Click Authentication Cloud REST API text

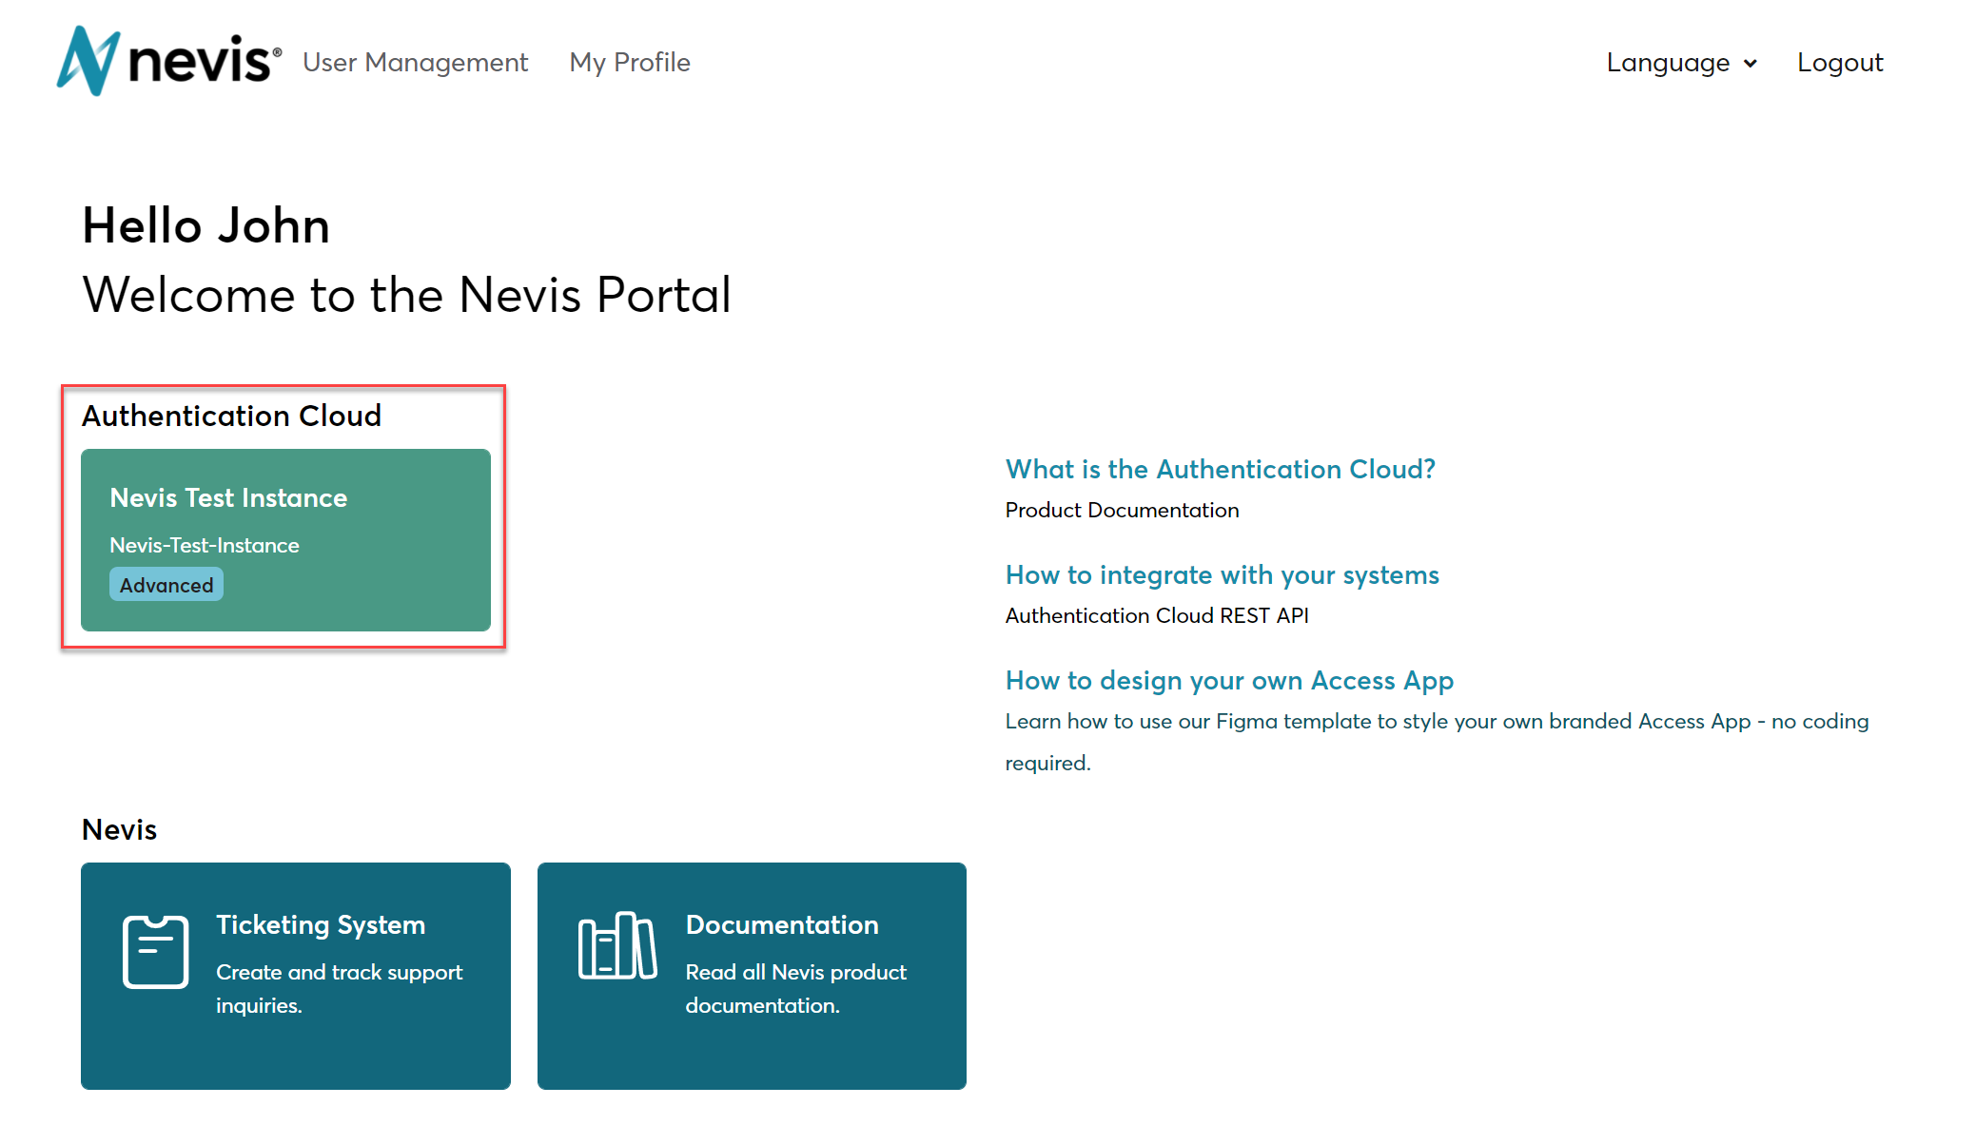(1157, 615)
